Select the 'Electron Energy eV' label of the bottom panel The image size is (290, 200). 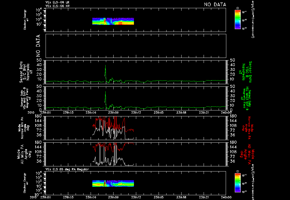click(x=26, y=183)
